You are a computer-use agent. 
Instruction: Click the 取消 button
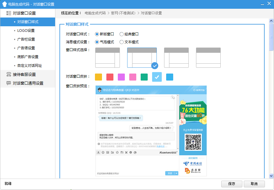tap(254, 184)
